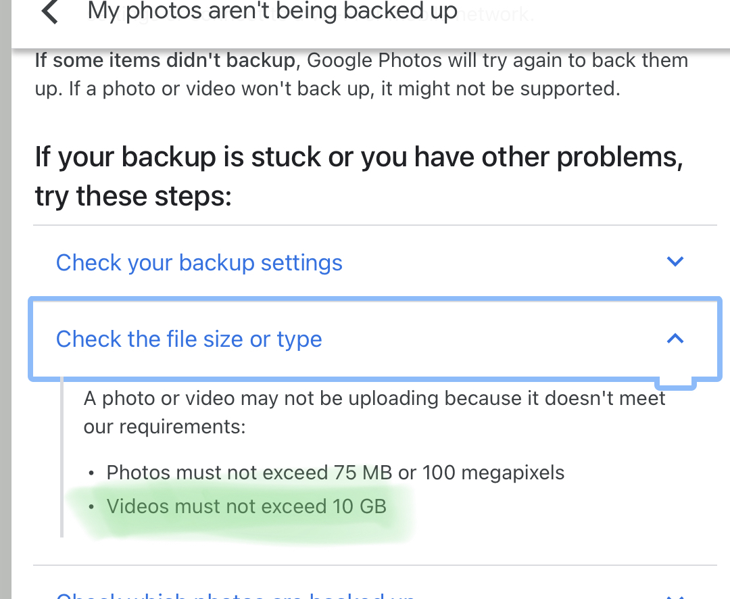Open the 'Check your backup settings' section link
Image resolution: width=730 pixels, height=599 pixels.
click(199, 262)
